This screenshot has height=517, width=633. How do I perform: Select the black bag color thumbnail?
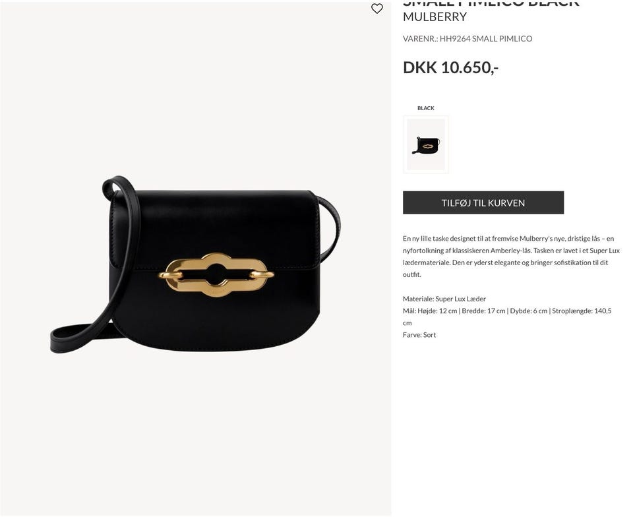pos(425,144)
